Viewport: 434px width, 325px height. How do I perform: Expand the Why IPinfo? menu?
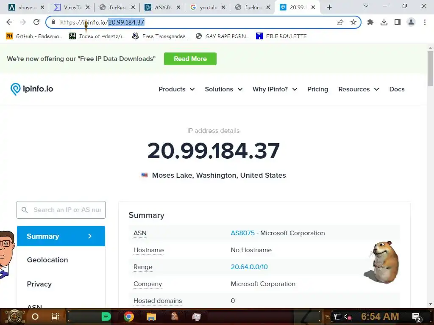[275, 89]
